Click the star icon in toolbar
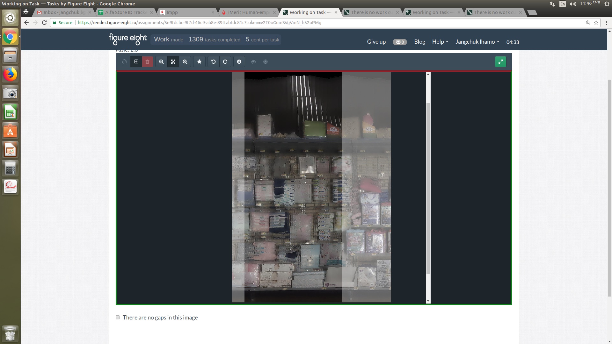Viewport: 612px width, 344px height. coord(199,62)
